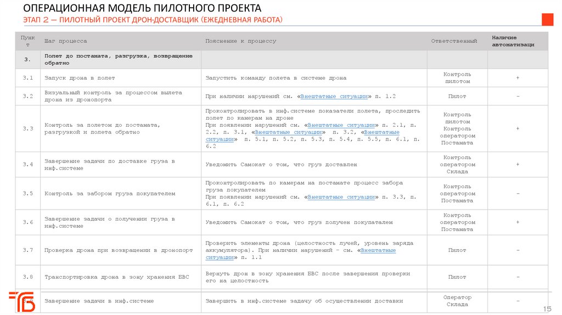Click the minus sign in row 3.5
562x315 pixels.
518,194
